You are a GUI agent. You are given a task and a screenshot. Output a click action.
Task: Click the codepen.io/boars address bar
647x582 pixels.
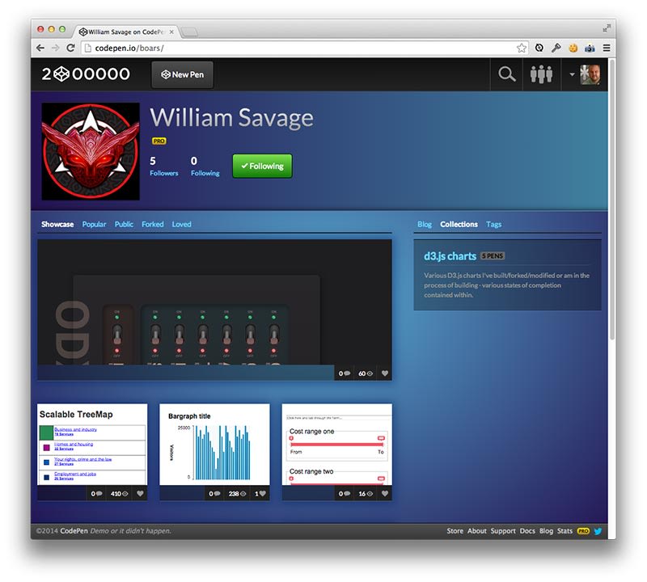pyautogui.click(x=305, y=48)
